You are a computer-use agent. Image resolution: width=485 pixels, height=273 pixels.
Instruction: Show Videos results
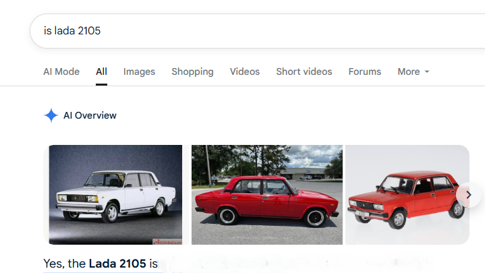pos(244,71)
